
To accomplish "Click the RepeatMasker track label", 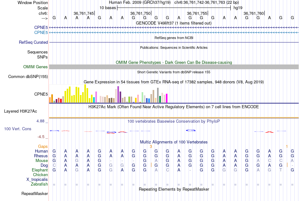I will click(35, 193).
